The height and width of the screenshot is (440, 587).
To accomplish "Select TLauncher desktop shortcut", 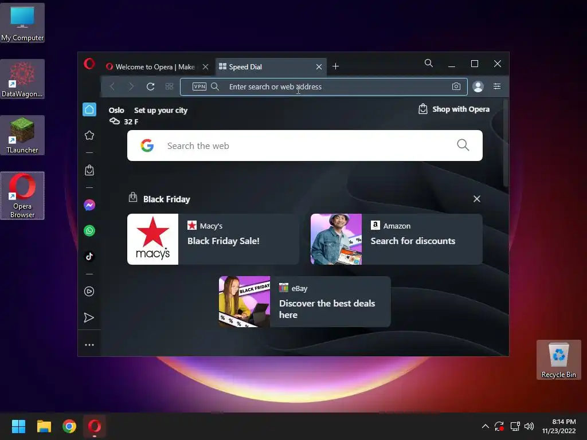I will tap(22, 135).
